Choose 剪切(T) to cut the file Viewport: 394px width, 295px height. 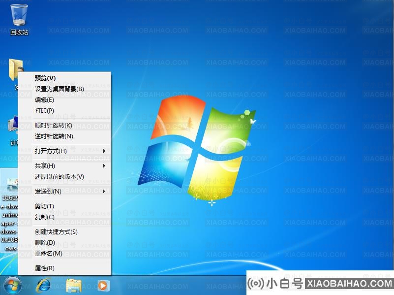point(65,206)
